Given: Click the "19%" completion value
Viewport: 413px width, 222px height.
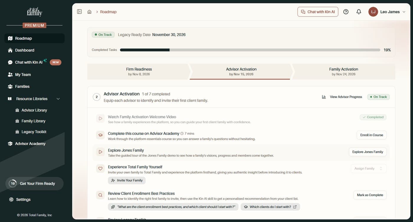Looking at the screenshot, I should tap(387, 50).
